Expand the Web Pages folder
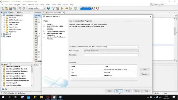This screenshot has width=178, height=100. click(x=4, y=18)
